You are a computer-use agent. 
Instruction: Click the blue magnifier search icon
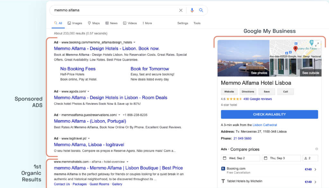pos(201,10)
